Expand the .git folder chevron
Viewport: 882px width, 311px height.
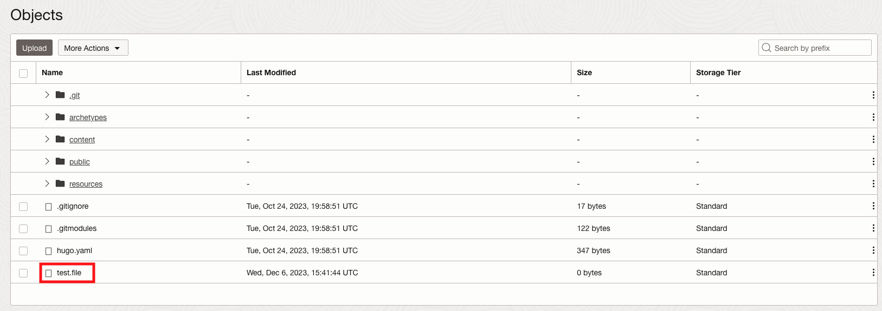pyautogui.click(x=47, y=95)
